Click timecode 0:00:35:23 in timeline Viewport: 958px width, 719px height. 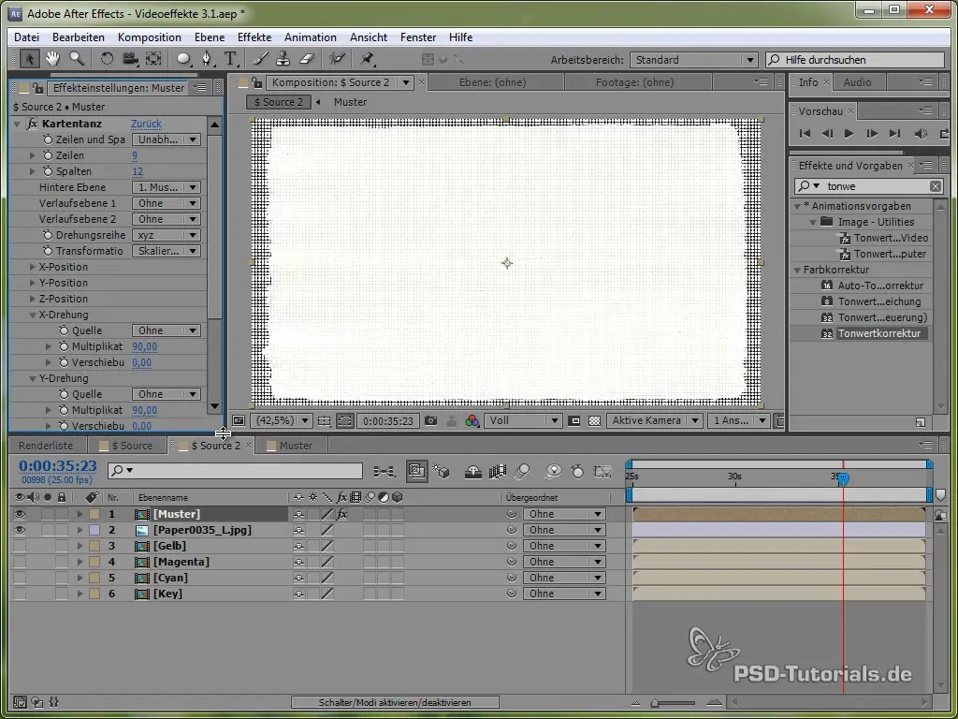pos(57,466)
